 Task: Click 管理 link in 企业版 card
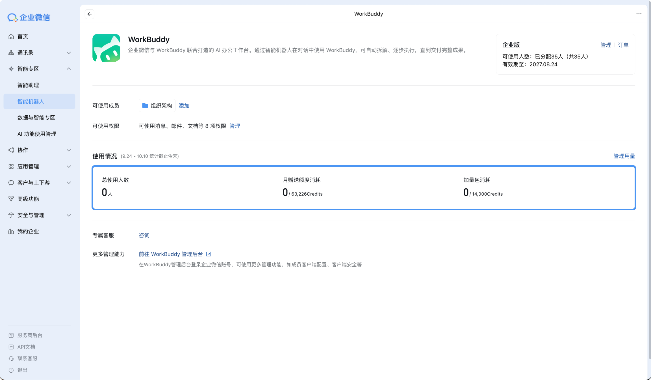tap(606, 45)
